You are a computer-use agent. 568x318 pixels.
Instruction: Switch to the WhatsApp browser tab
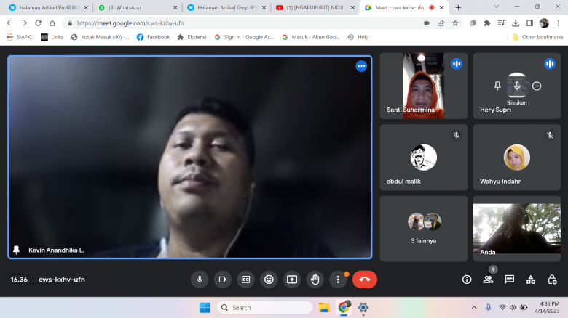135,7
